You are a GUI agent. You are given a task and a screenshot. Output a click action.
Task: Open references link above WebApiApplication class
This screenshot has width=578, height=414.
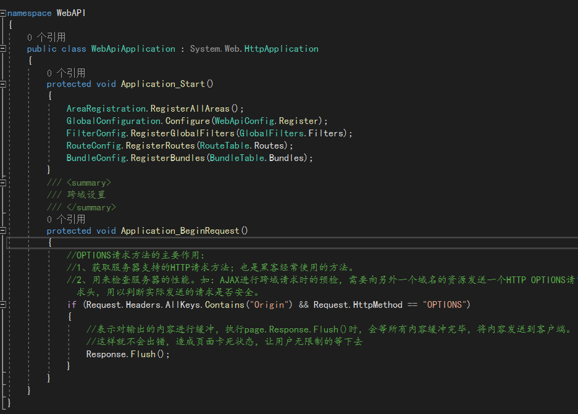[x=46, y=37]
